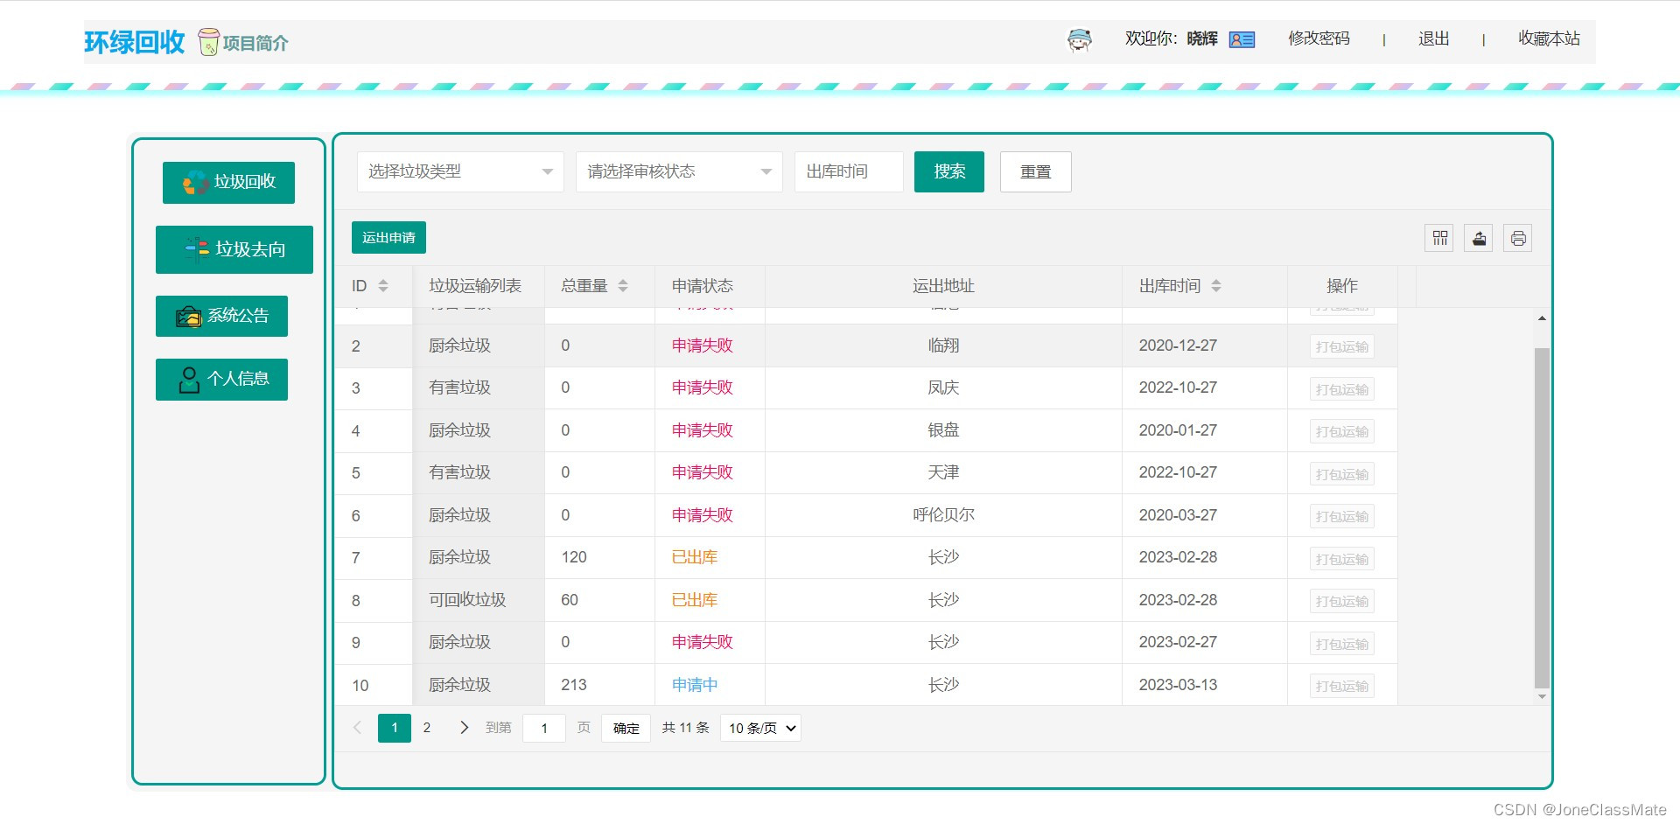Click 银盘 address cell

943,430
